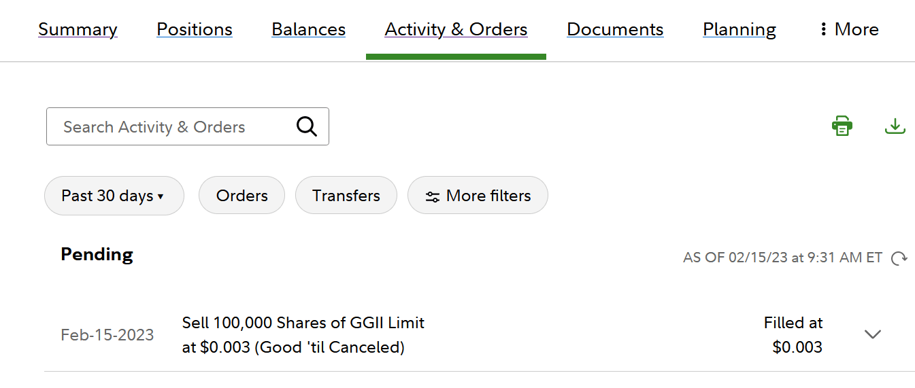
Task: Open the More menu with three dots
Action: 849,29
